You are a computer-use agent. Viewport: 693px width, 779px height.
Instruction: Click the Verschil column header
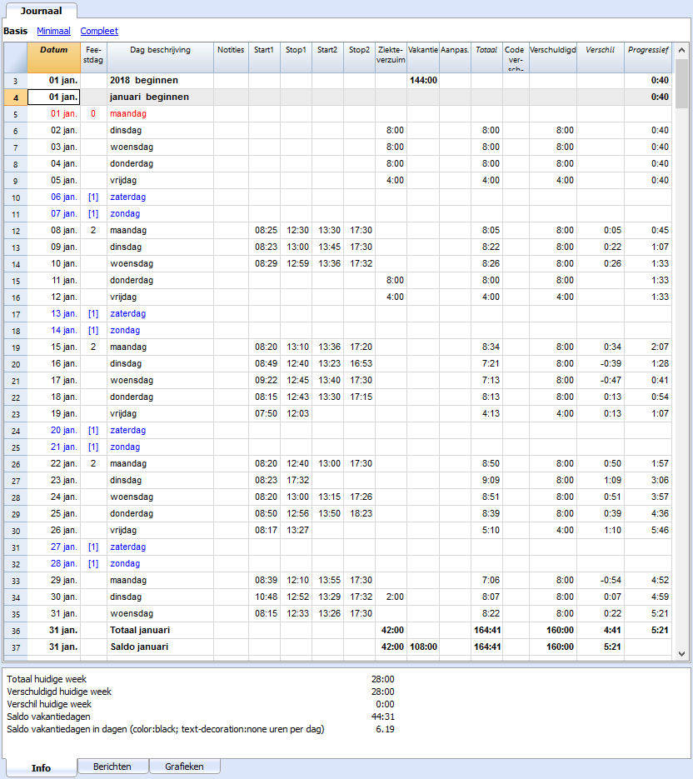coord(600,57)
